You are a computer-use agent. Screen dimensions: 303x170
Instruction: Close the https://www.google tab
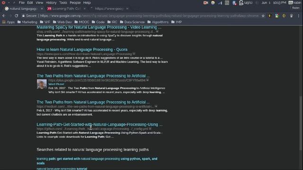click(x=127, y=8)
